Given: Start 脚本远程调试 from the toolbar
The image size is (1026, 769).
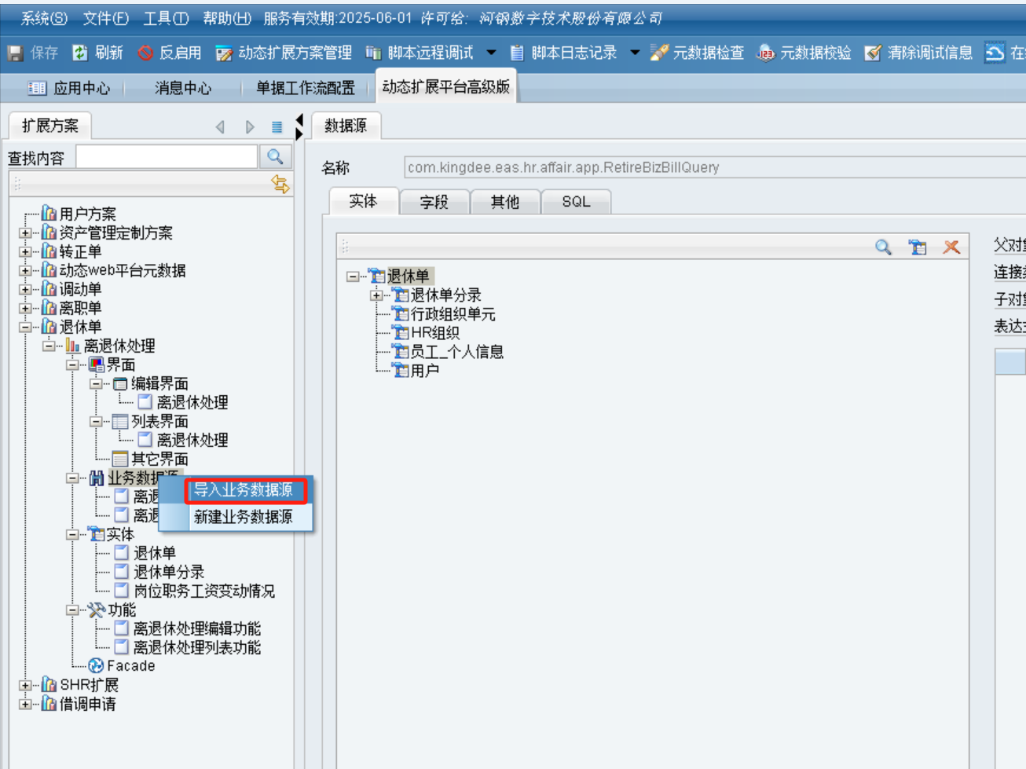Looking at the screenshot, I should pos(420,53).
